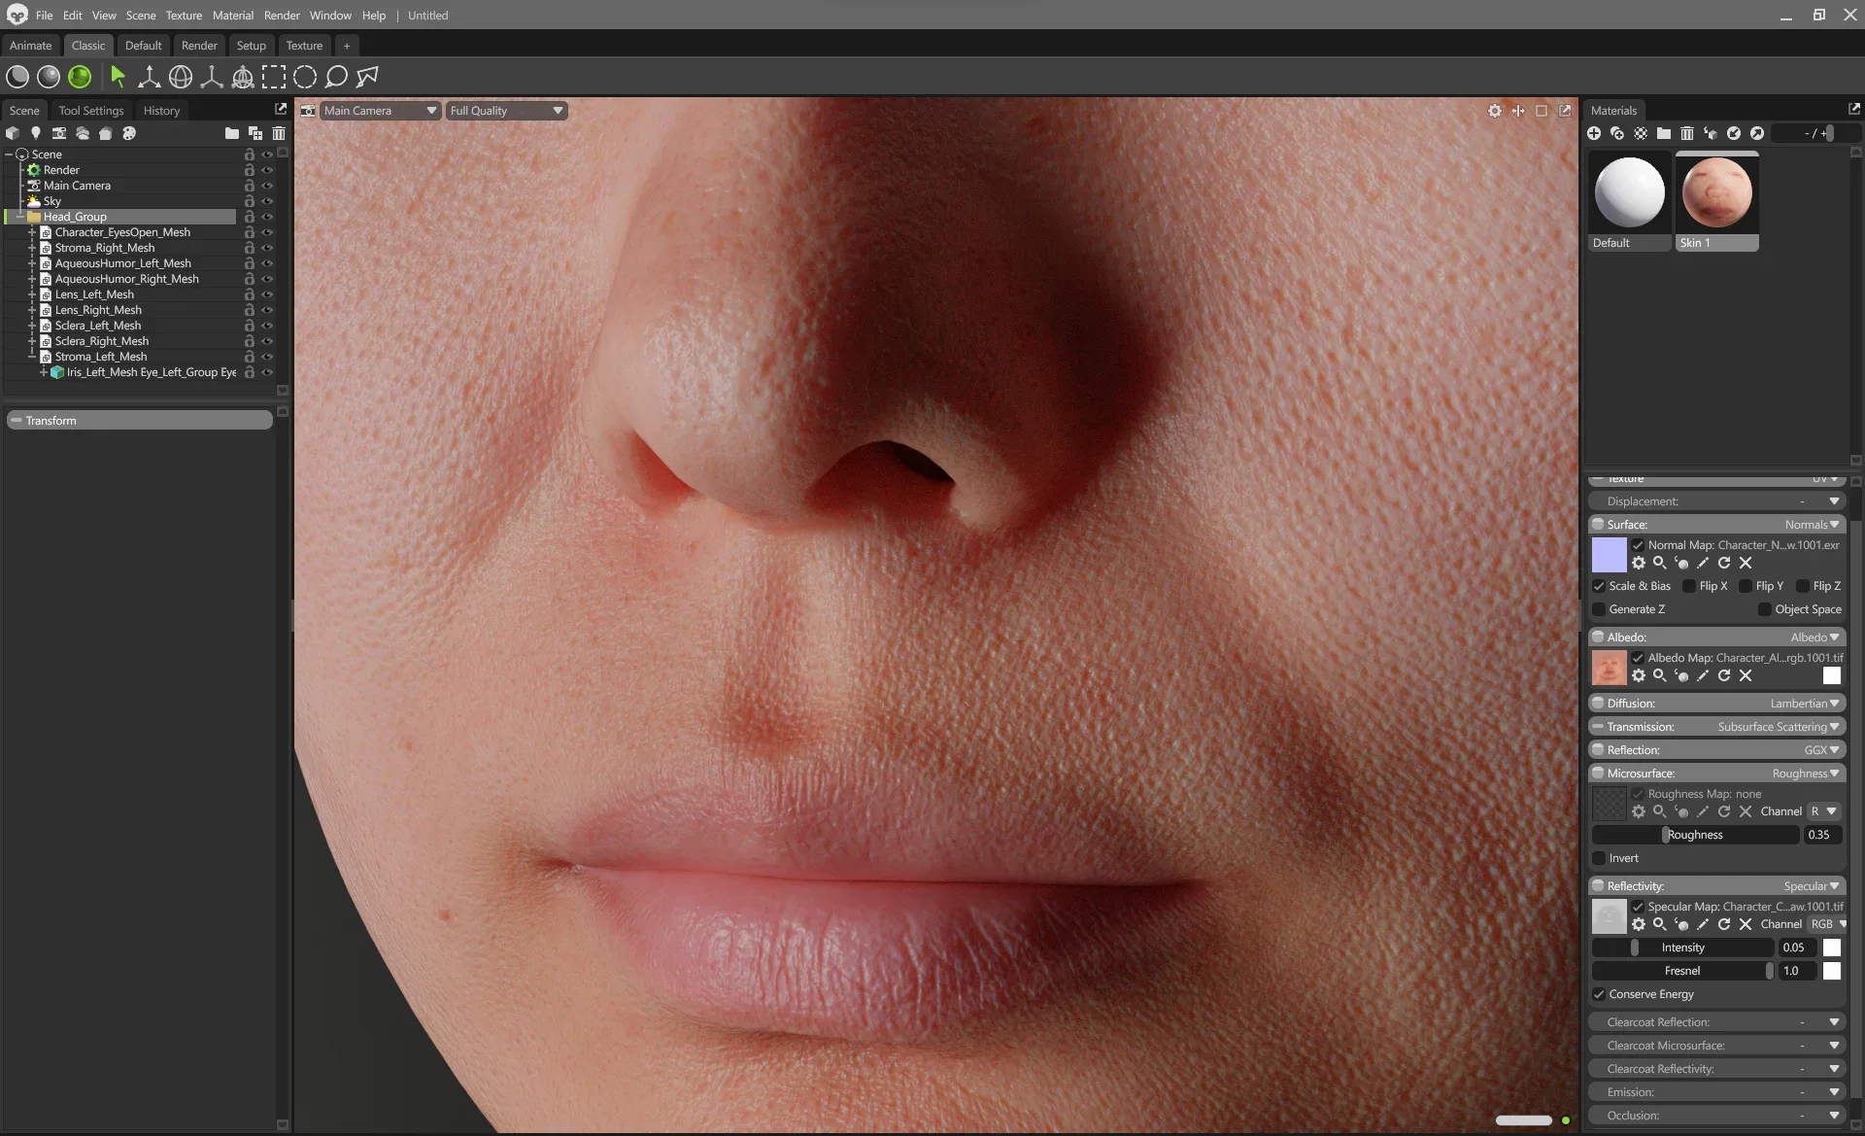This screenshot has width=1865, height=1136.
Task: Select the Lasso selection tool
Action: [x=336, y=77]
